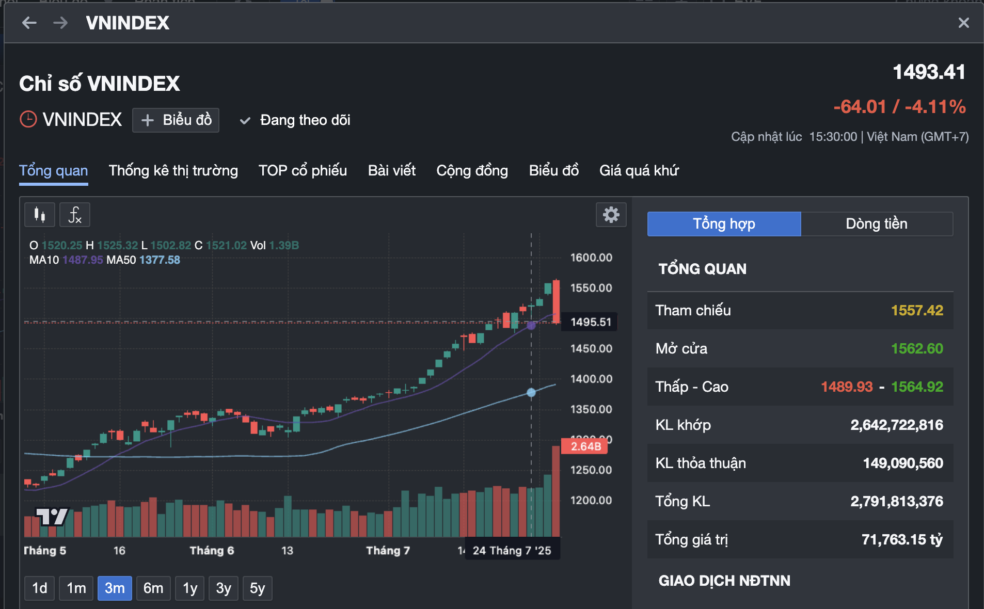
Task: Switch to the Giá quá khứ tab
Action: point(639,171)
